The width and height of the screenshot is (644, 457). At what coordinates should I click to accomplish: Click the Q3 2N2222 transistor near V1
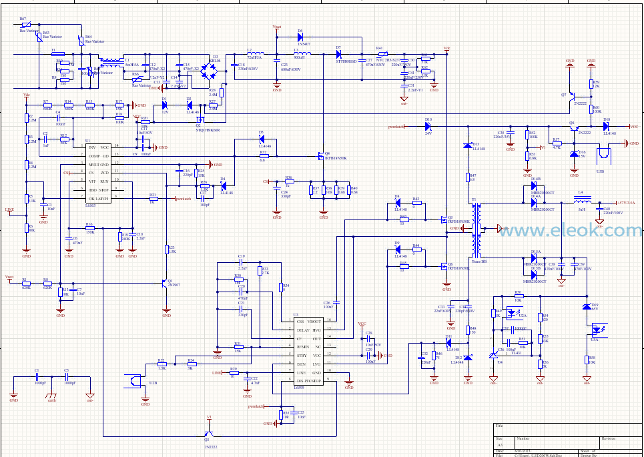(x=209, y=435)
